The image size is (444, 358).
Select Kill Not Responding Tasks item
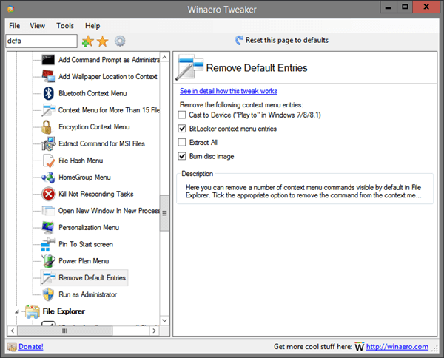click(x=96, y=194)
